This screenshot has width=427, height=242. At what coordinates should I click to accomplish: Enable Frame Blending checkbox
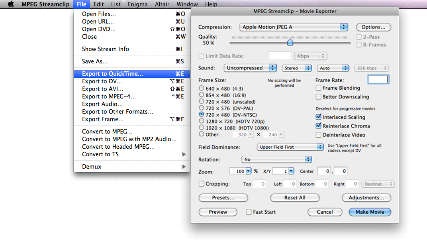pos(318,88)
